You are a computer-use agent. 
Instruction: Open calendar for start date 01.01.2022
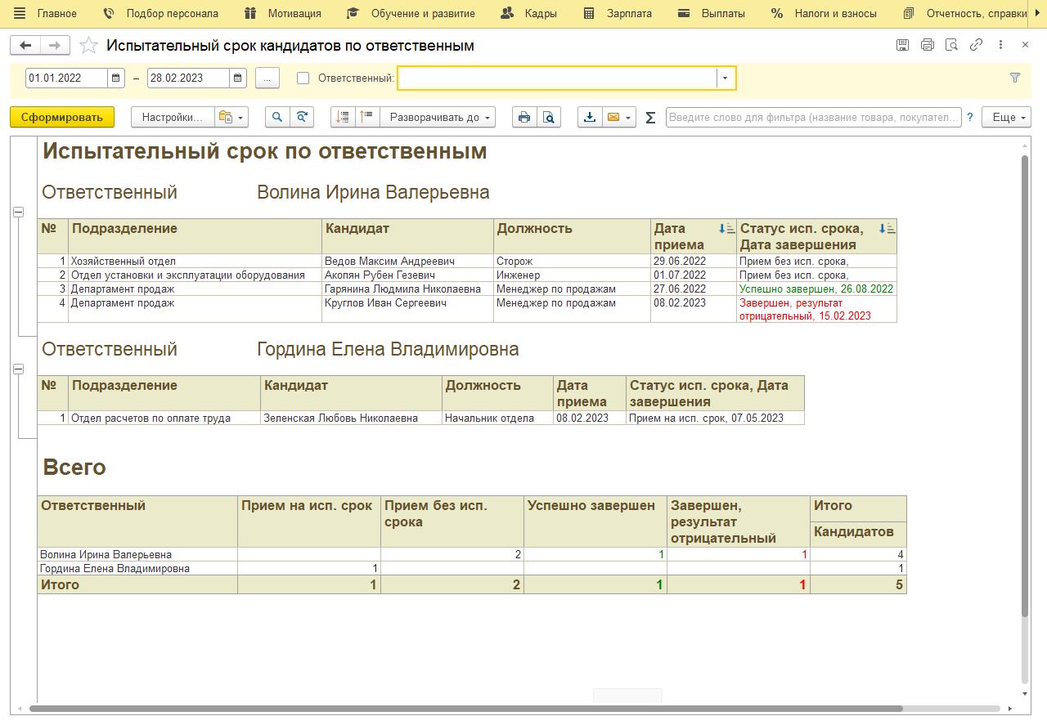click(x=117, y=78)
